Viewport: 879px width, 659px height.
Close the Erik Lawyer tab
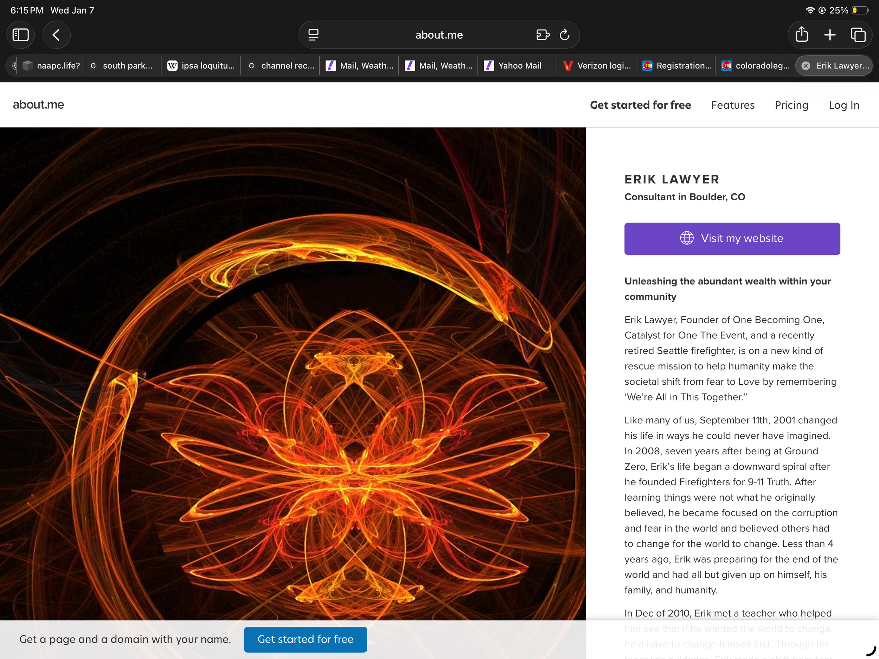pos(806,66)
